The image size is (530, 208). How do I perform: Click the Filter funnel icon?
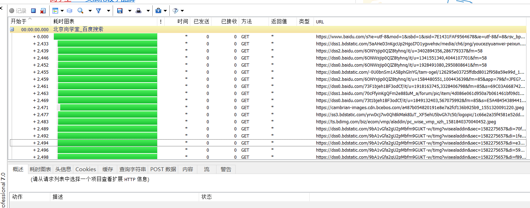[98, 11]
